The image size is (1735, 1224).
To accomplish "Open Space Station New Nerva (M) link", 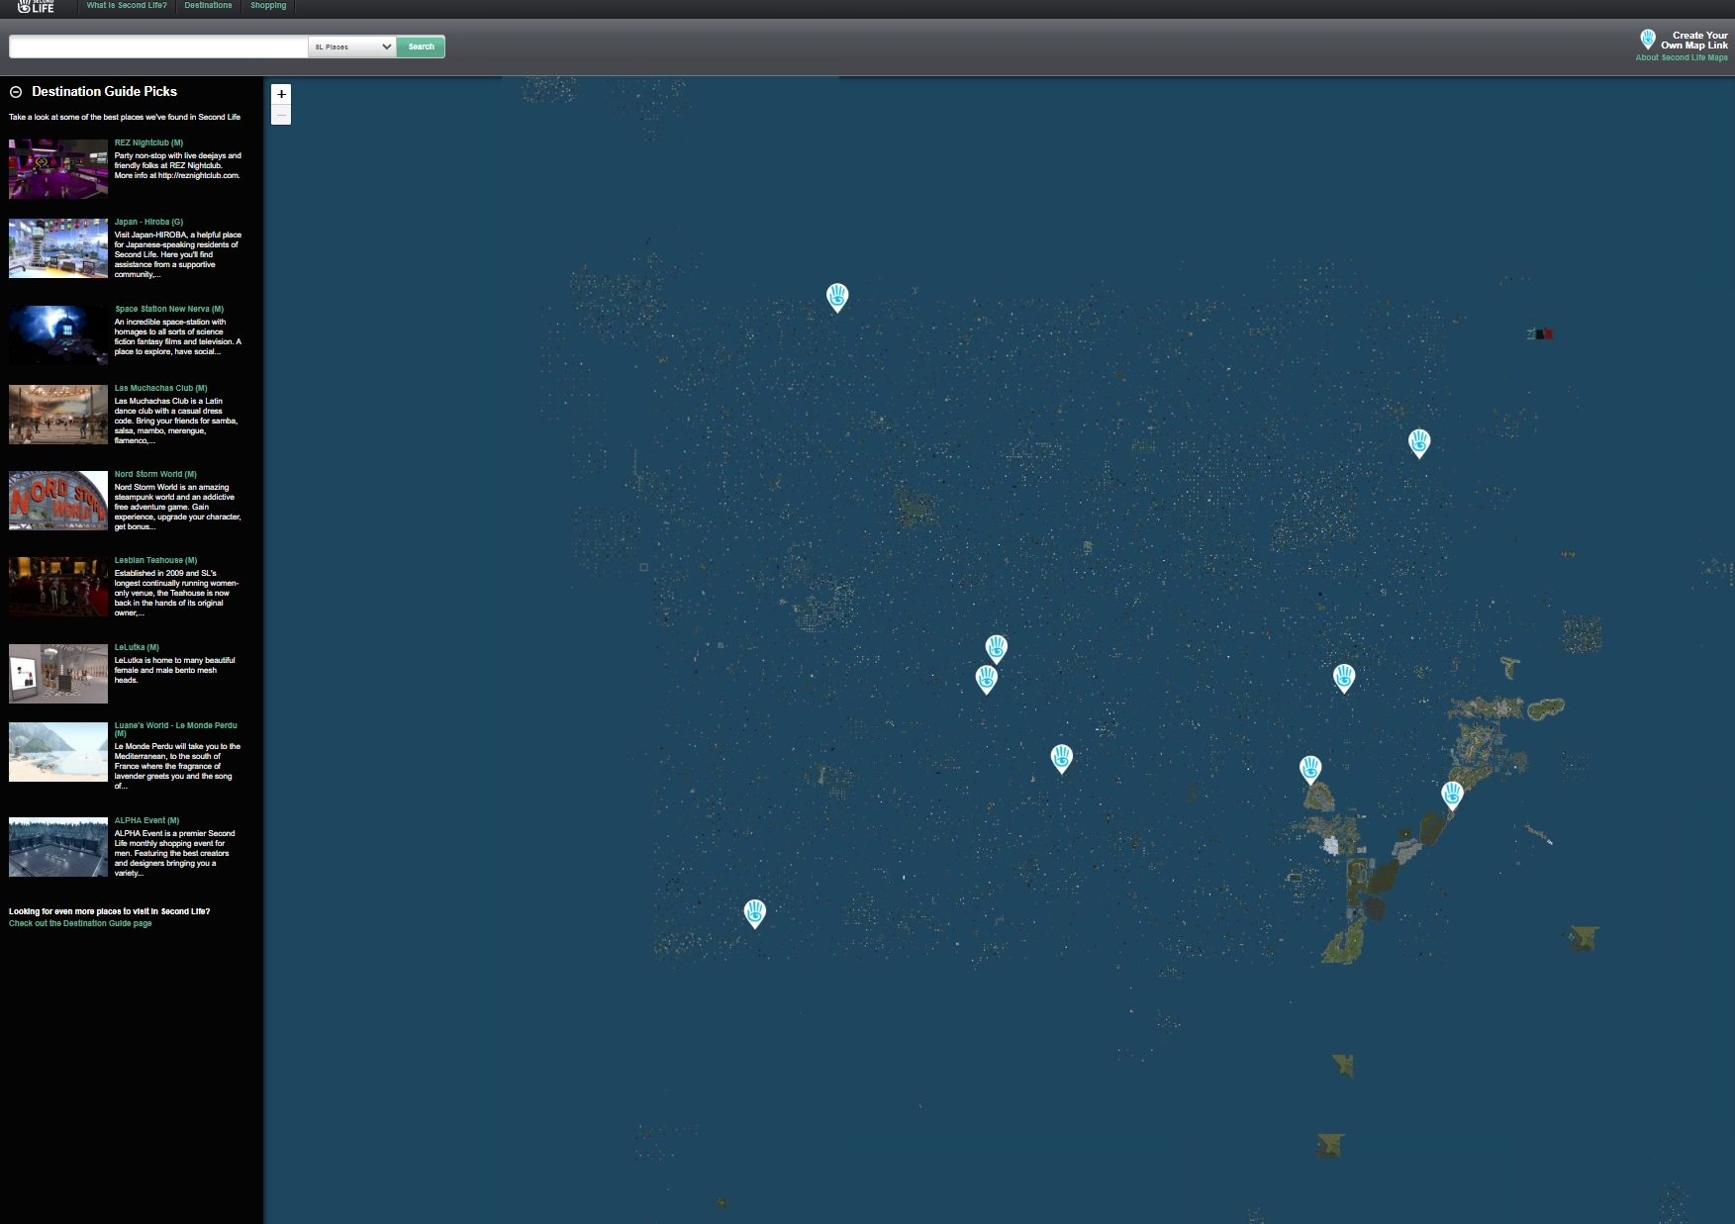I will pos(169,309).
